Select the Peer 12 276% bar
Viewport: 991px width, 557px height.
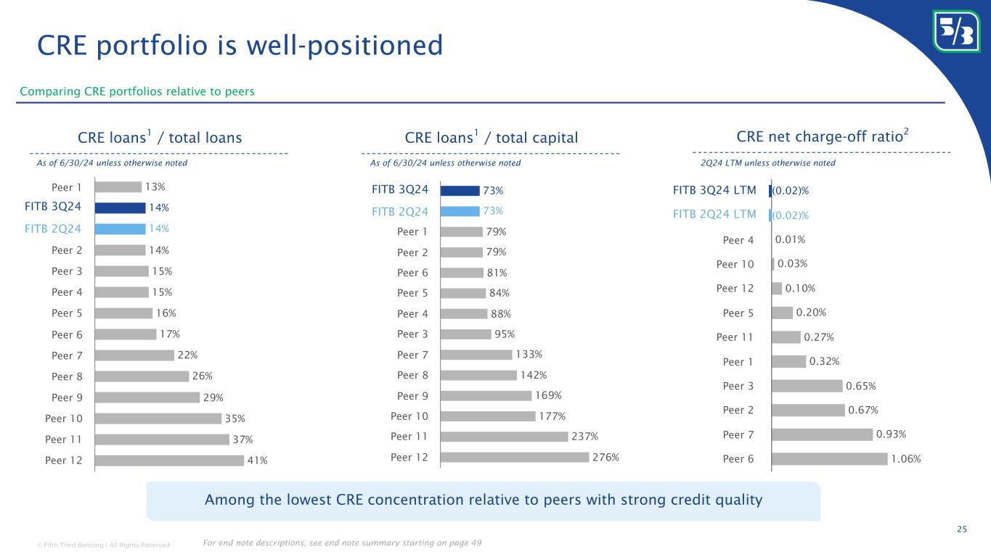[x=515, y=457]
